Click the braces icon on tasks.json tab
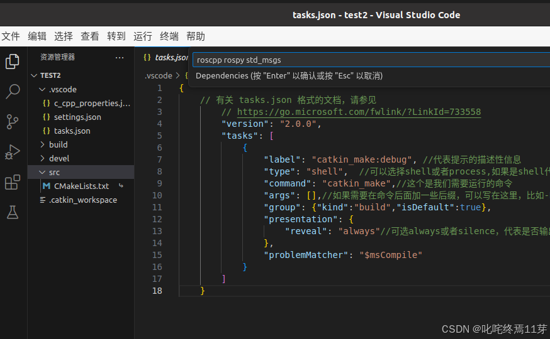The width and height of the screenshot is (550, 339). pos(147,57)
